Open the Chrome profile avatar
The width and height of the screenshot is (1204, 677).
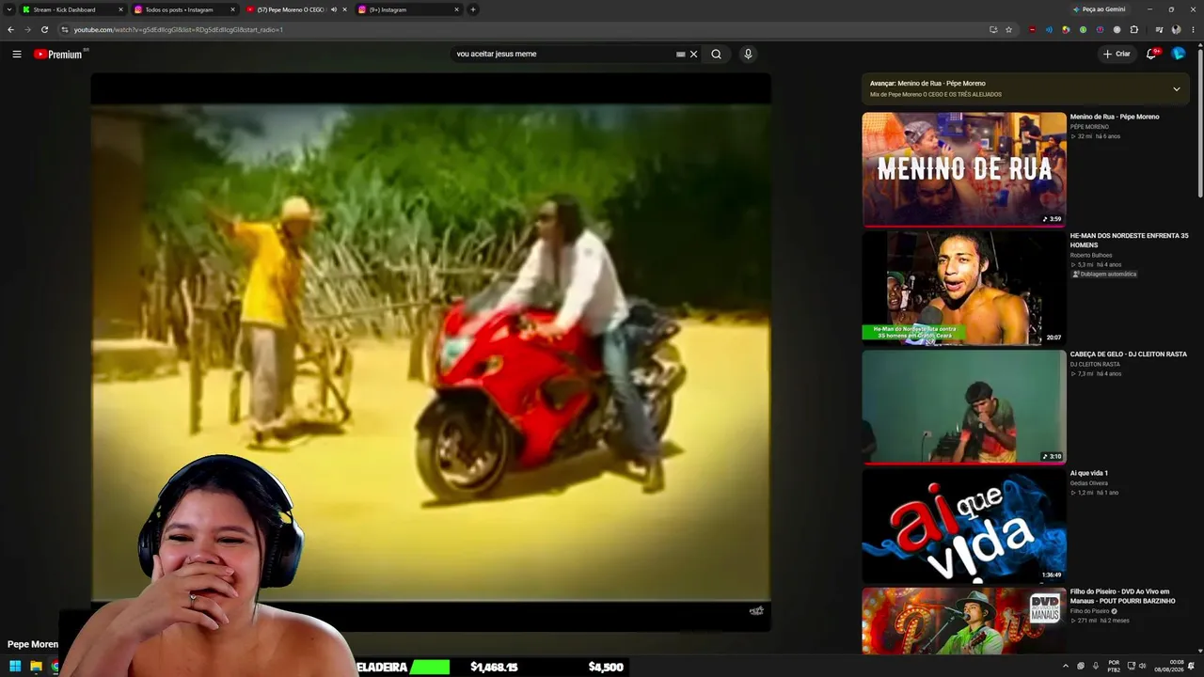1176,29
